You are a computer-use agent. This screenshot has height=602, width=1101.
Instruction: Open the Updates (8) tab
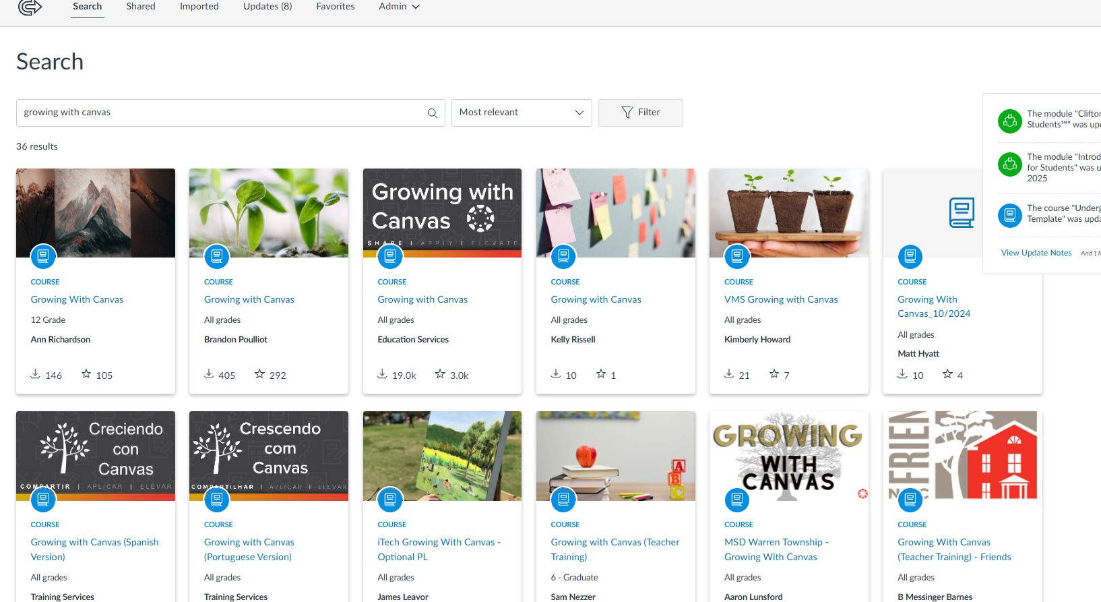268,7
